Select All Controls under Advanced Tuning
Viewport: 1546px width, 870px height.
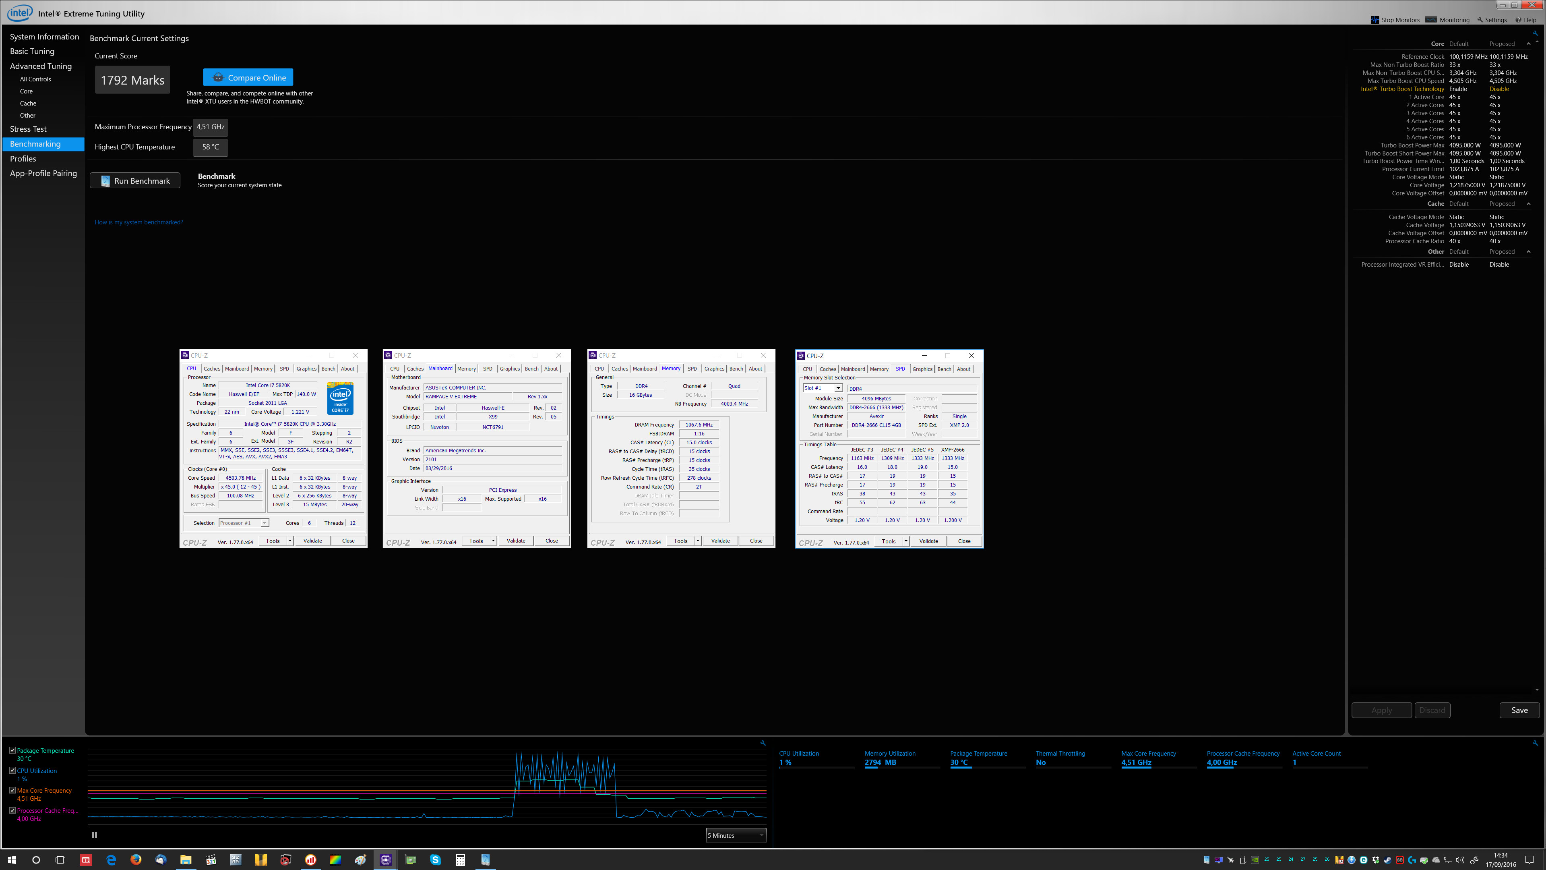pyautogui.click(x=35, y=79)
